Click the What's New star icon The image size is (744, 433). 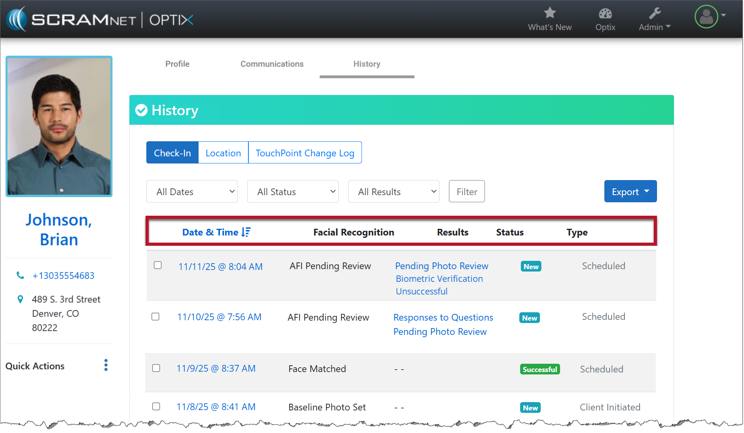coord(549,13)
